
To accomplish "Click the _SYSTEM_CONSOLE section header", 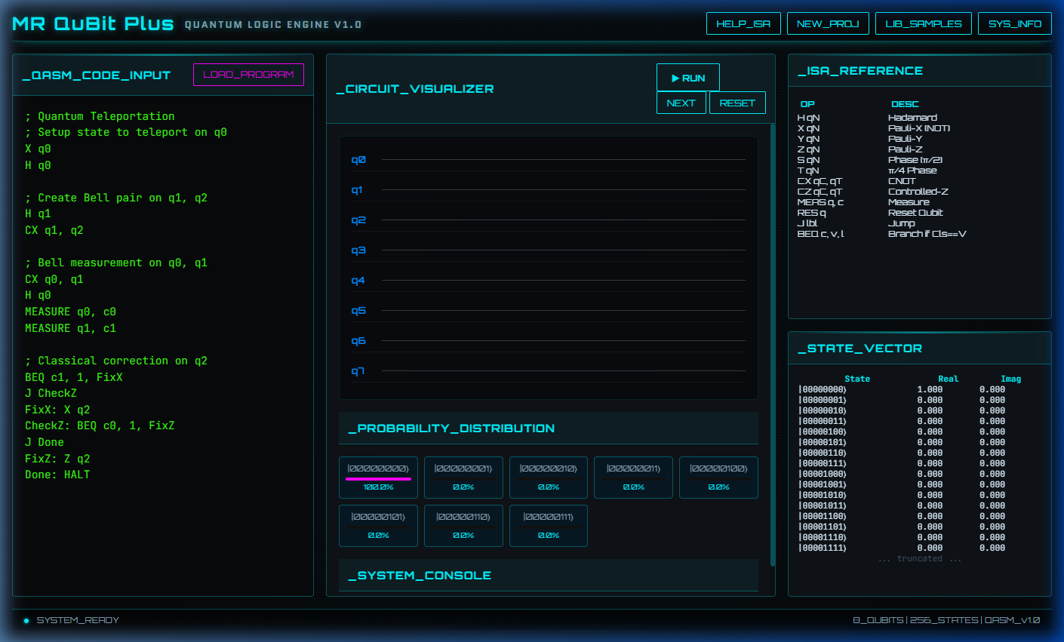I will click(x=549, y=576).
